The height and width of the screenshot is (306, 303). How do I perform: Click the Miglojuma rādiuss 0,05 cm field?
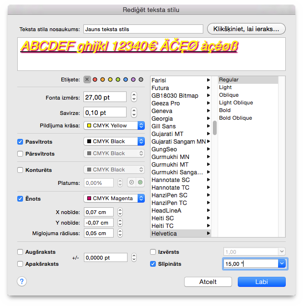click(99, 233)
